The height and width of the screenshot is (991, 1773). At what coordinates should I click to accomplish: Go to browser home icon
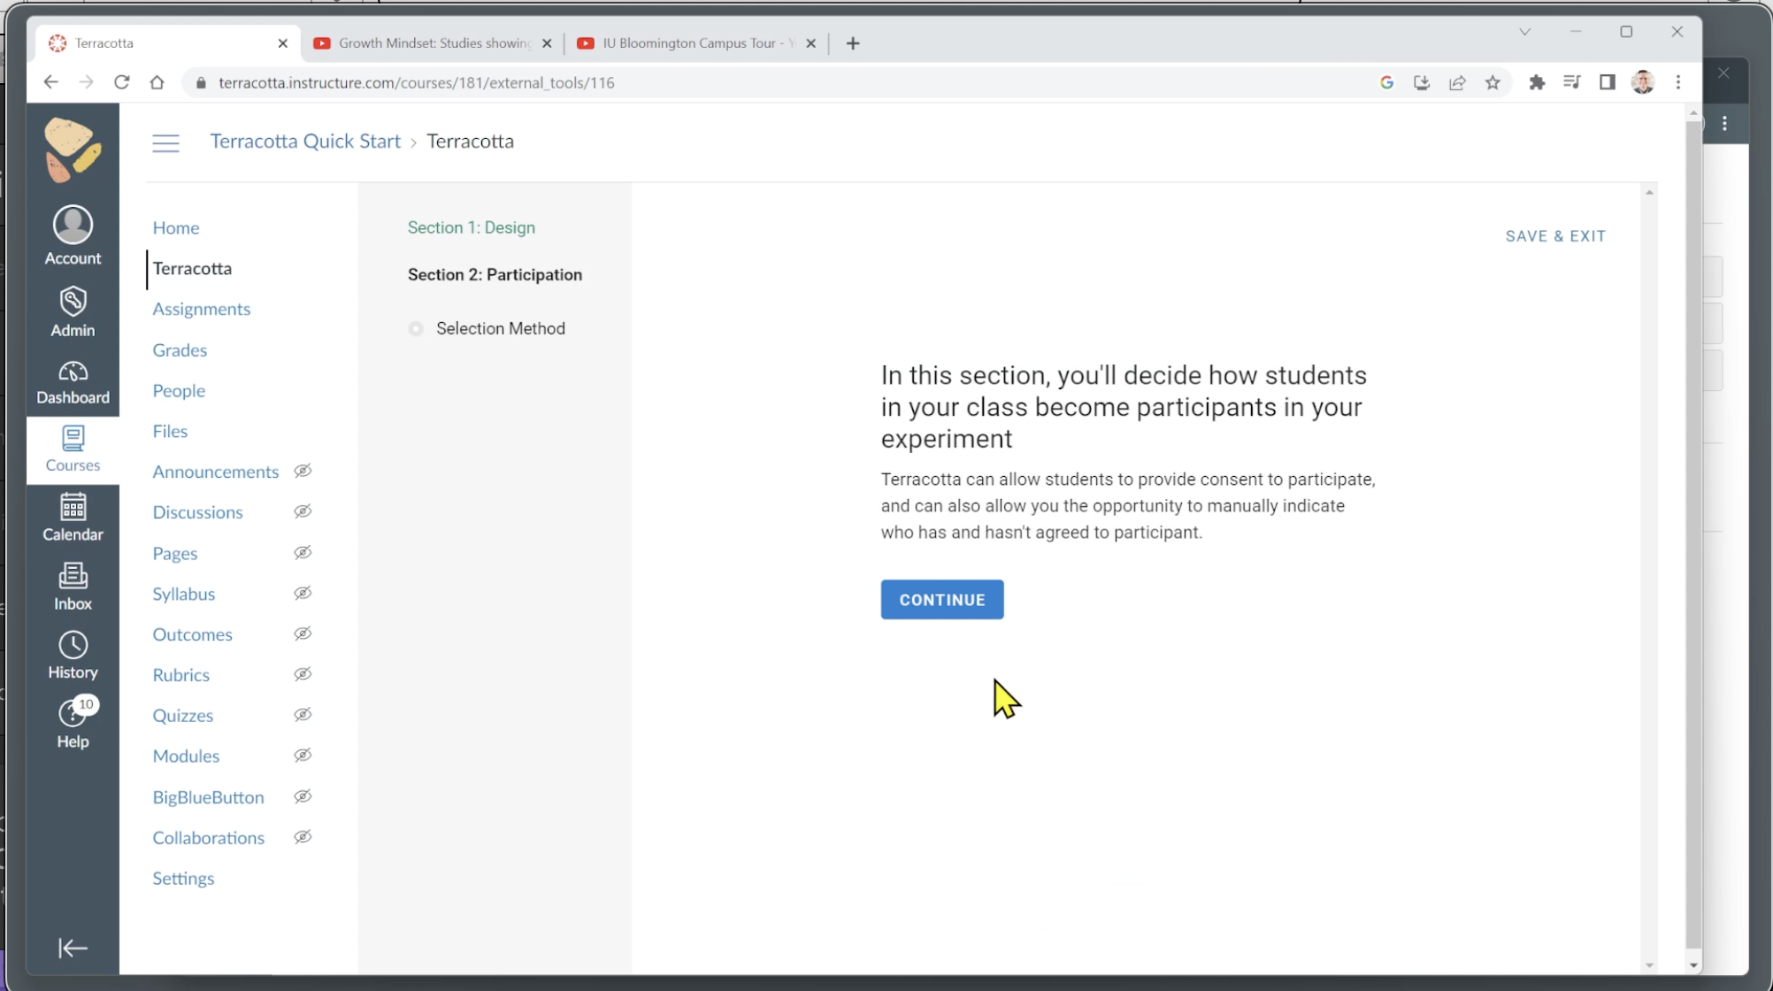pyautogui.click(x=157, y=82)
